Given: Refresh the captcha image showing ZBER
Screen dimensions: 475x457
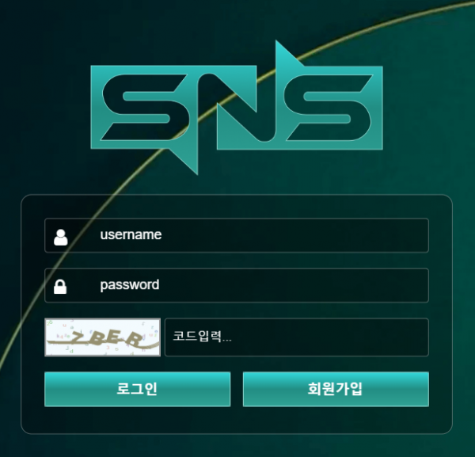Looking at the screenshot, I should [102, 337].
